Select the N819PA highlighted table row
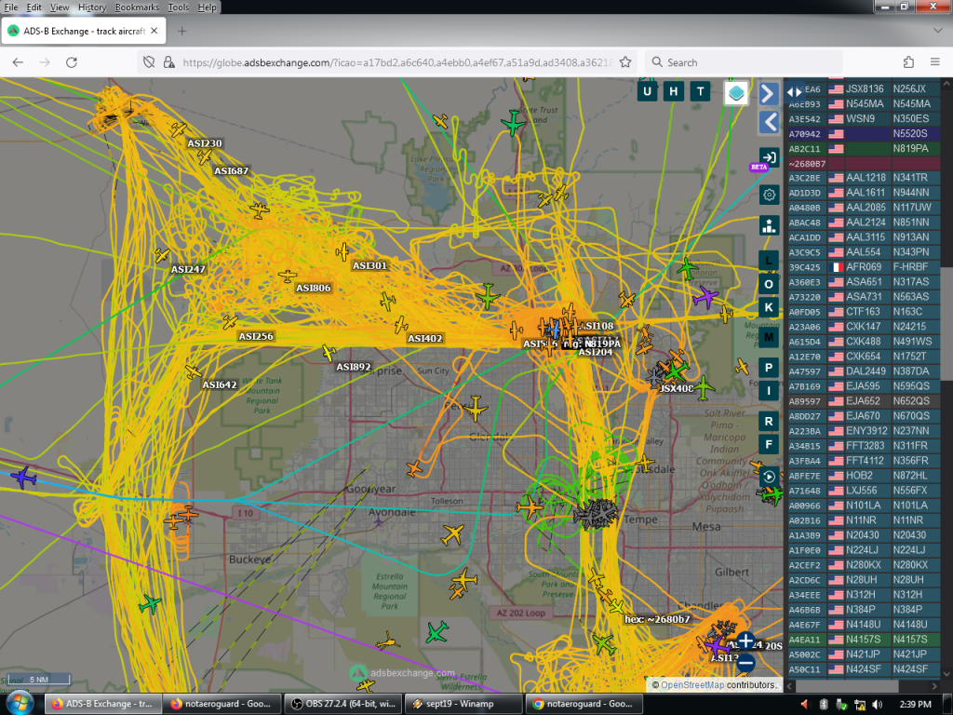The width and height of the screenshot is (953, 715). [x=866, y=148]
